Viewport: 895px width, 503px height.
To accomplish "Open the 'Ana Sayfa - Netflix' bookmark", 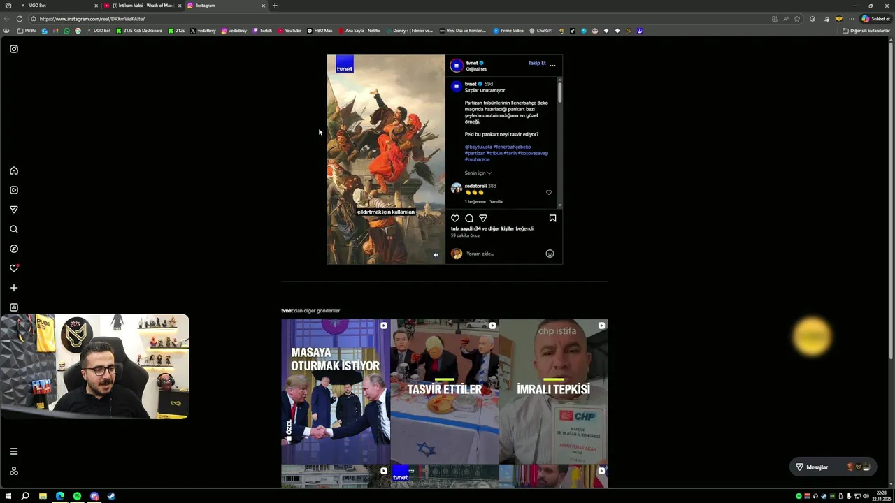I will click(359, 31).
